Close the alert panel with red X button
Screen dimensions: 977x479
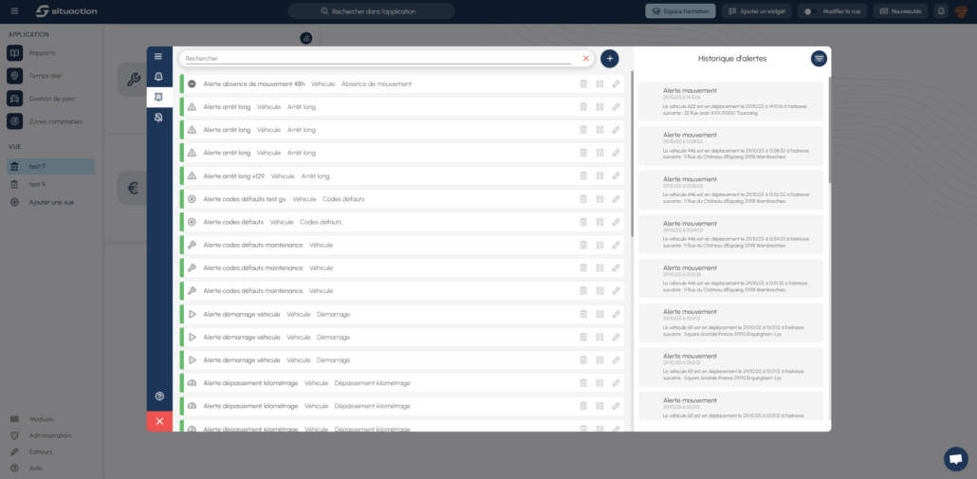158,421
